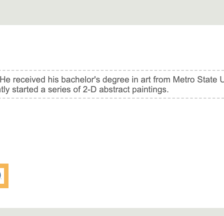The image size is (224, 216).
Task: Click the word 'series' in the second line
Action: pyautogui.click(x=59, y=90)
